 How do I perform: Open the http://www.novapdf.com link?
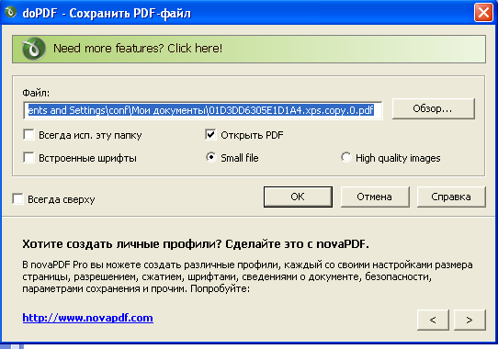click(87, 318)
